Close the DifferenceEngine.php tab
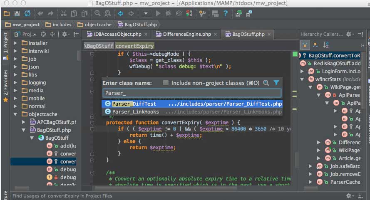Viewport: 370px width, 200px height. (x=215, y=35)
